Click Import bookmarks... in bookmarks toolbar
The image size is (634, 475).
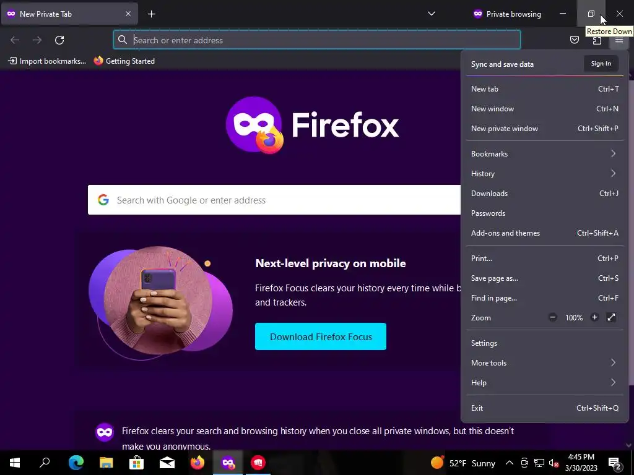click(47, 61)
